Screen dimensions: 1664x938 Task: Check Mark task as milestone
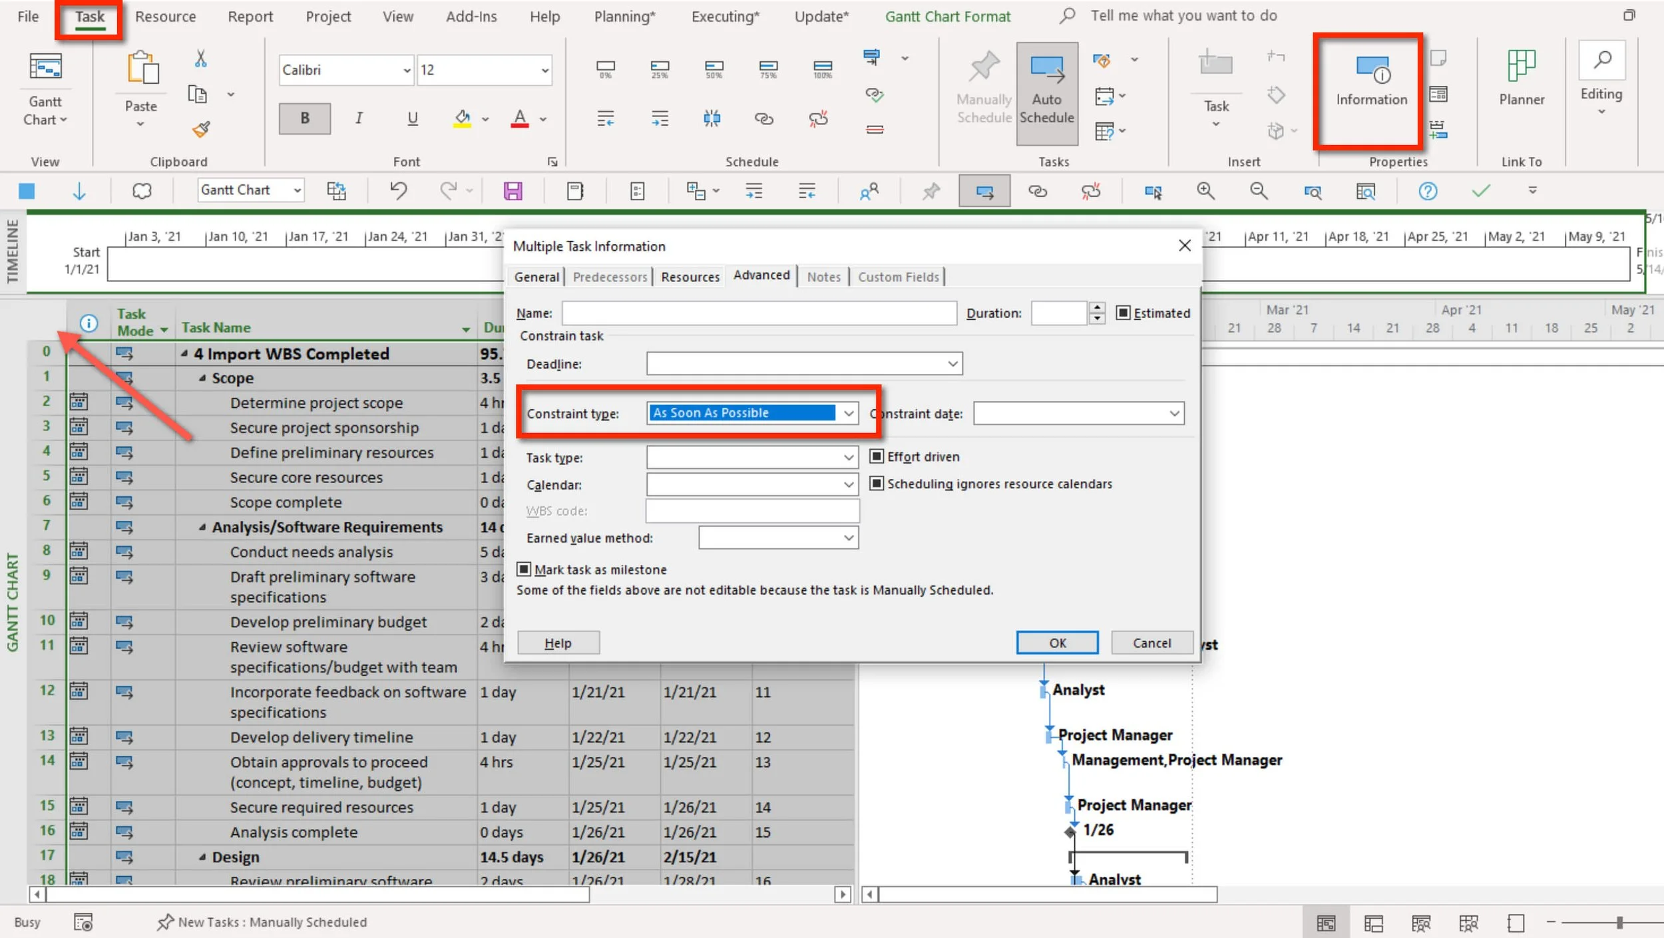(524, 569)
